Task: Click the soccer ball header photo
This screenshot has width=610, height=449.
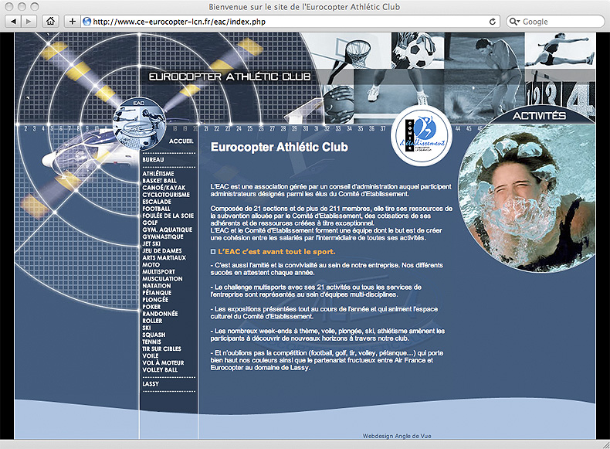Action: (418, 51)
